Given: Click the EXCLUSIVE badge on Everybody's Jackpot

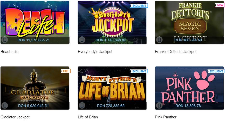Looking at the screenshot, I should tap(139, 6).
